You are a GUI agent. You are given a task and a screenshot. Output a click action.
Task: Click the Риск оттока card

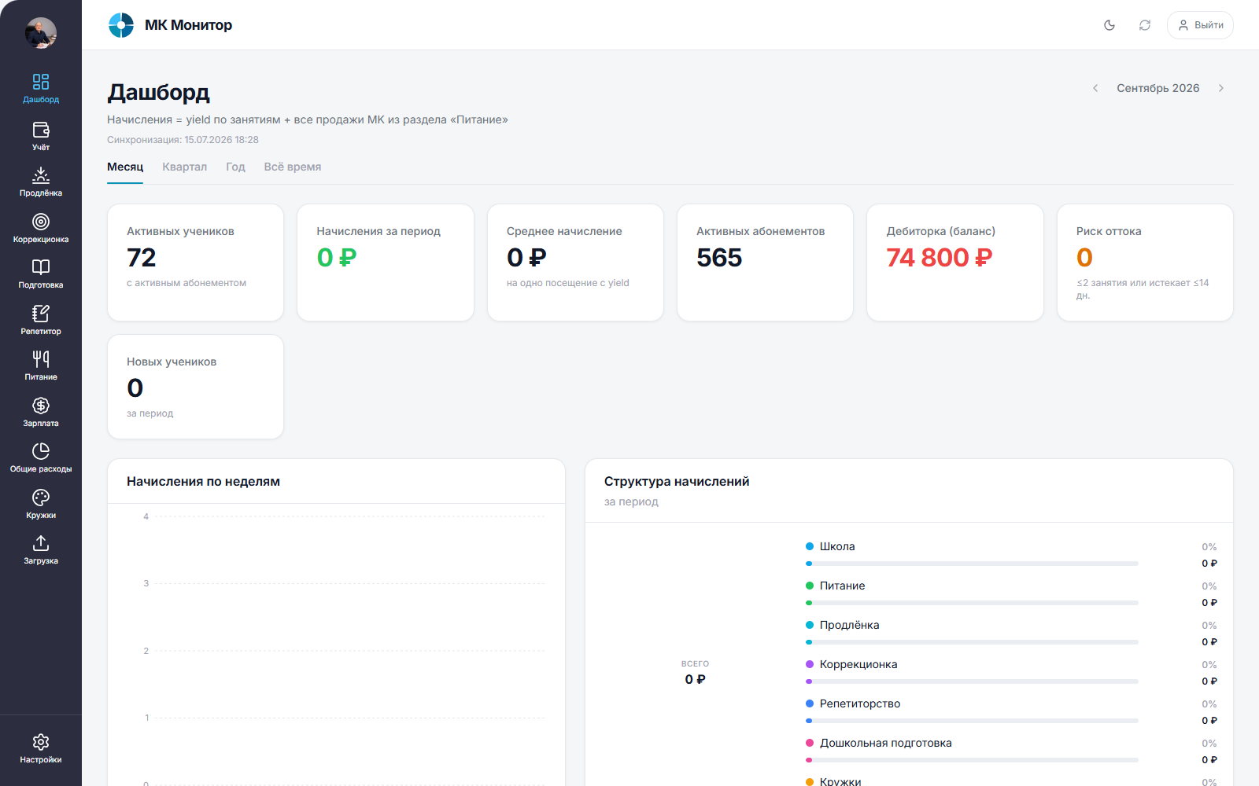[x=1145, y=263]
